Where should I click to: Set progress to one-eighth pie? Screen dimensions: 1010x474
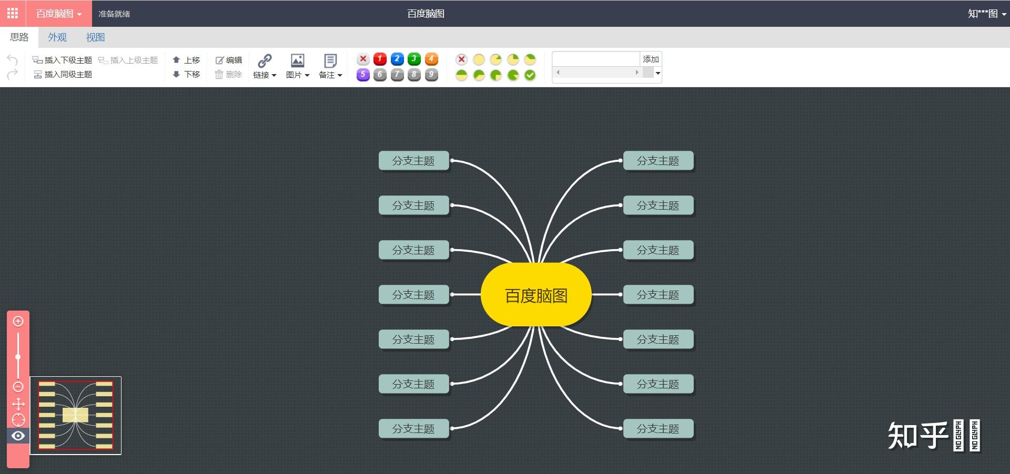click(496, 59)
